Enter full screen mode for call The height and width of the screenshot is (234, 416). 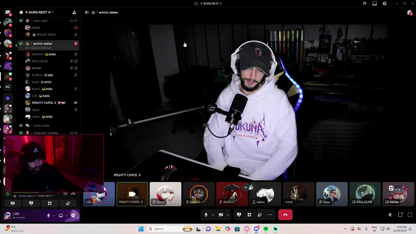[410, 215]
